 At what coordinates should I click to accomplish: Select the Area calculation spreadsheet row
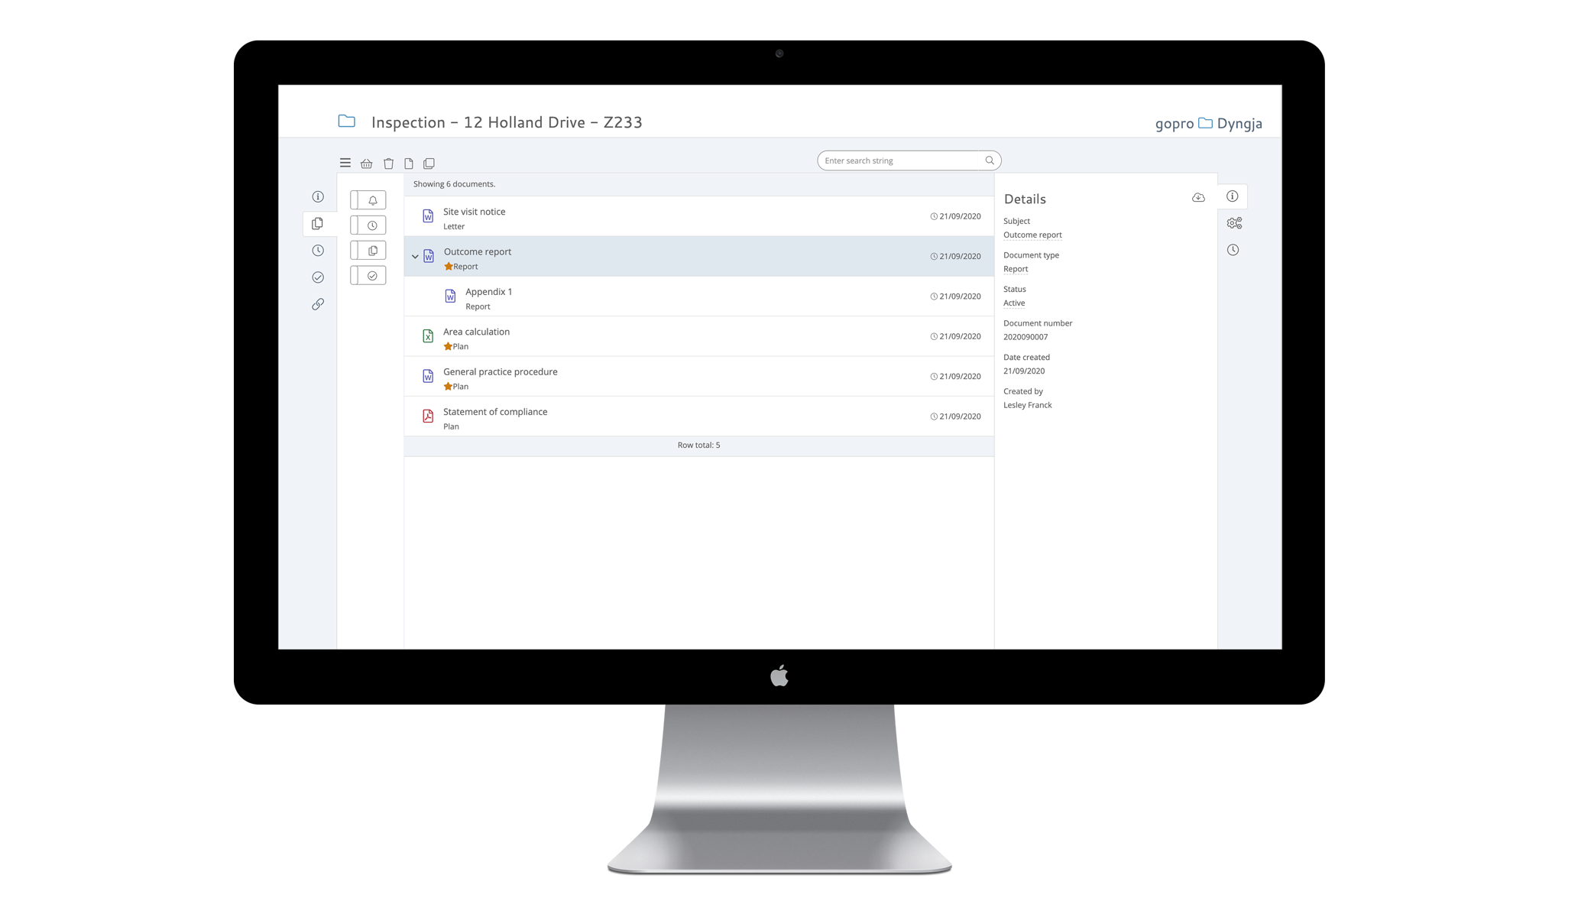476,332
